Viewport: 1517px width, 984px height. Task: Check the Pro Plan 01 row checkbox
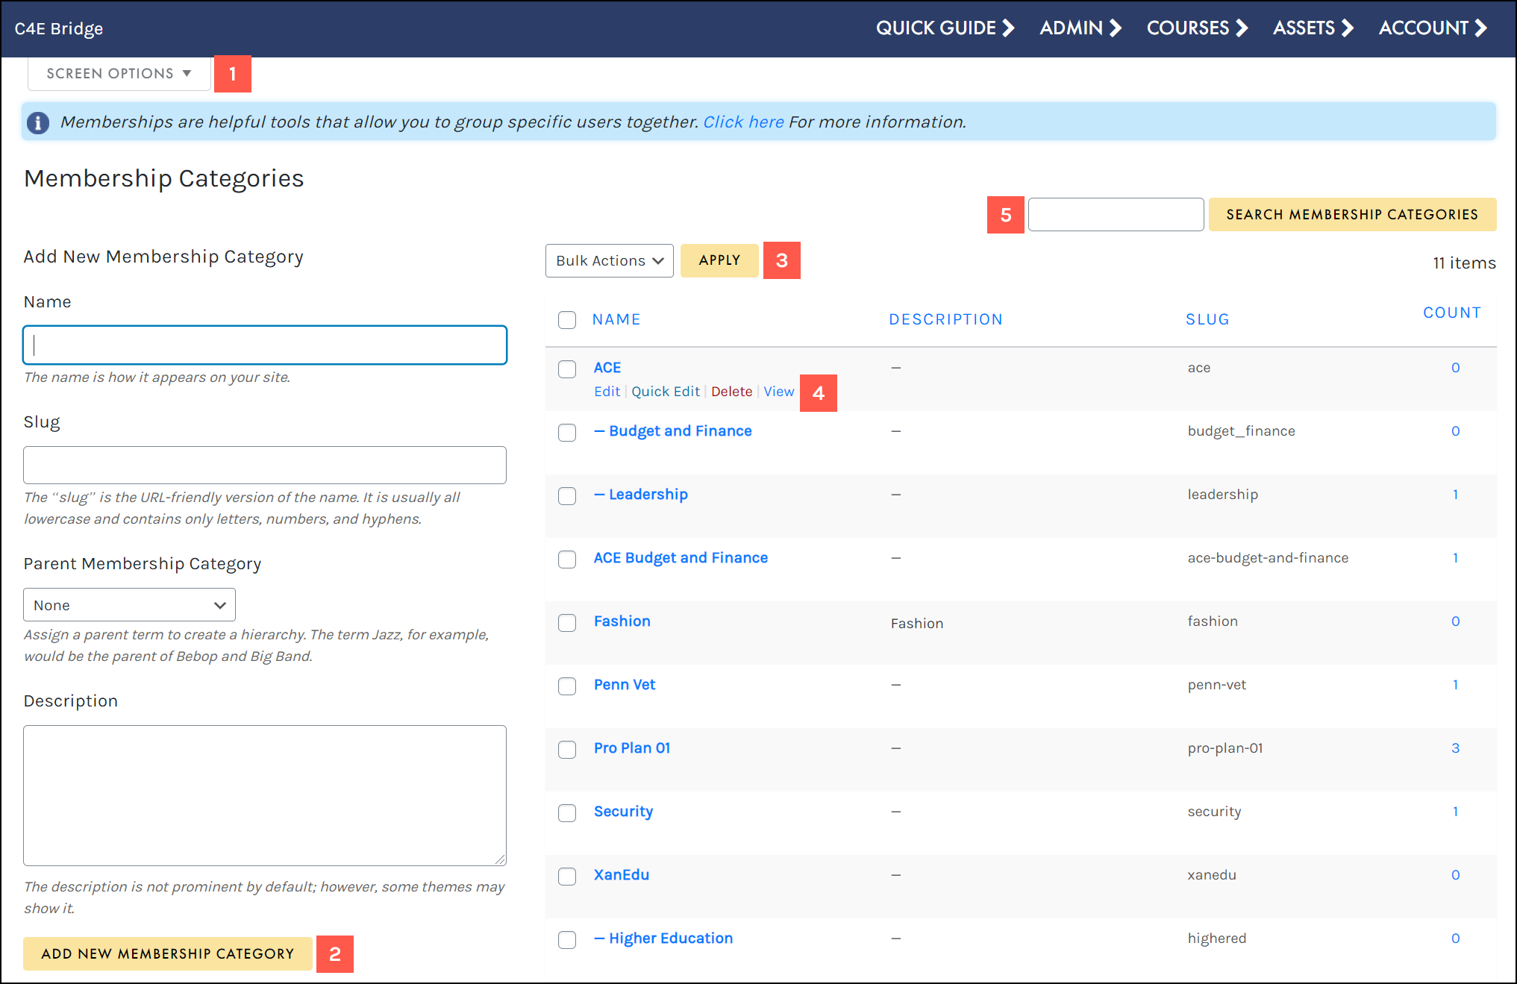pos(567,750)
